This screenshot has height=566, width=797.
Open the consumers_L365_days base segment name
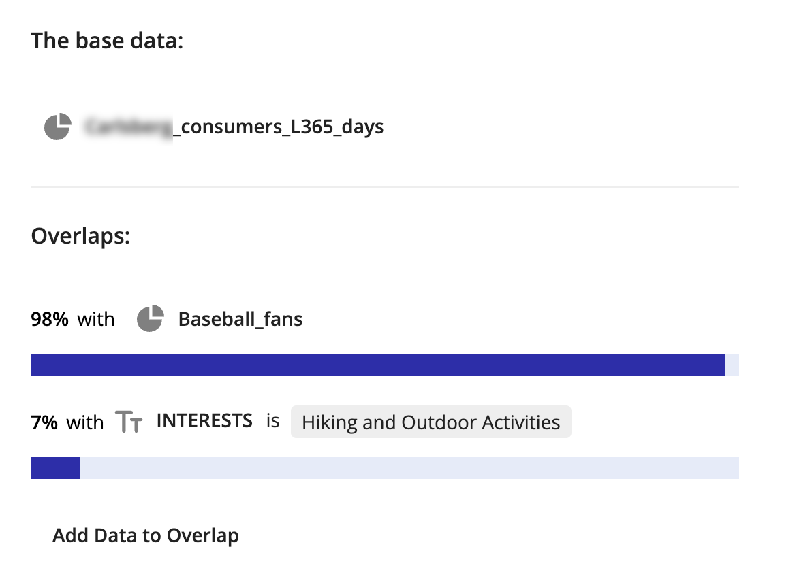tap(234, 127)
